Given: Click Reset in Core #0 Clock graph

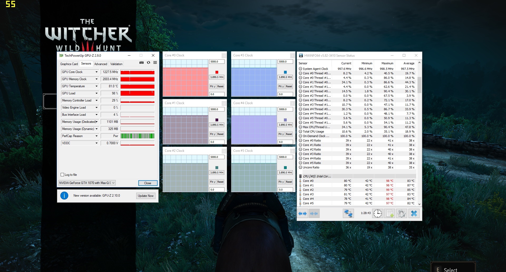Looking at the screenshot, I should pyautogui.click(x=220, y=86).
